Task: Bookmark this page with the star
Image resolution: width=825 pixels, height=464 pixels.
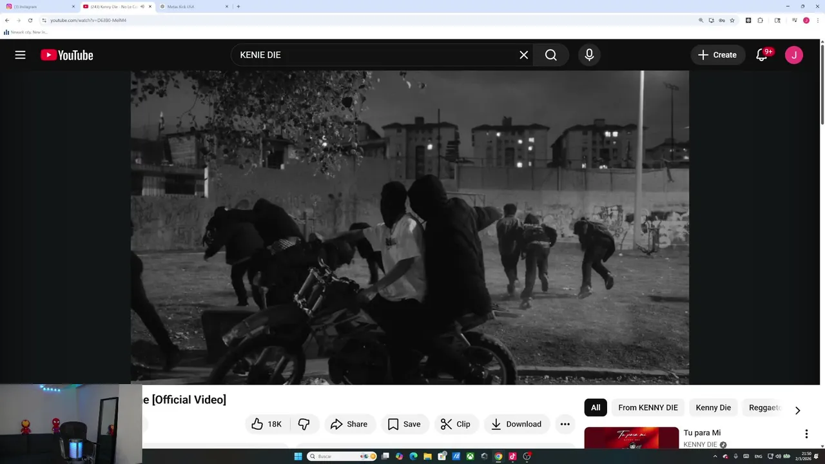Action: [x=732, y=20]
